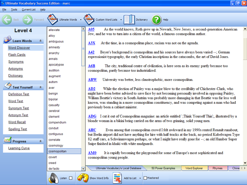This screenshot has height=185, width=247.
Task: Select the word 'benign' in the list
Action: point(53,93)
